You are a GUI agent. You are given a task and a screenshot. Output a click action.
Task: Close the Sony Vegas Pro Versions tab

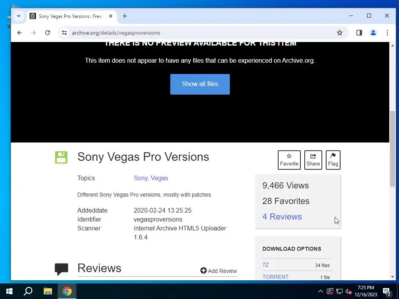(111, 16)
